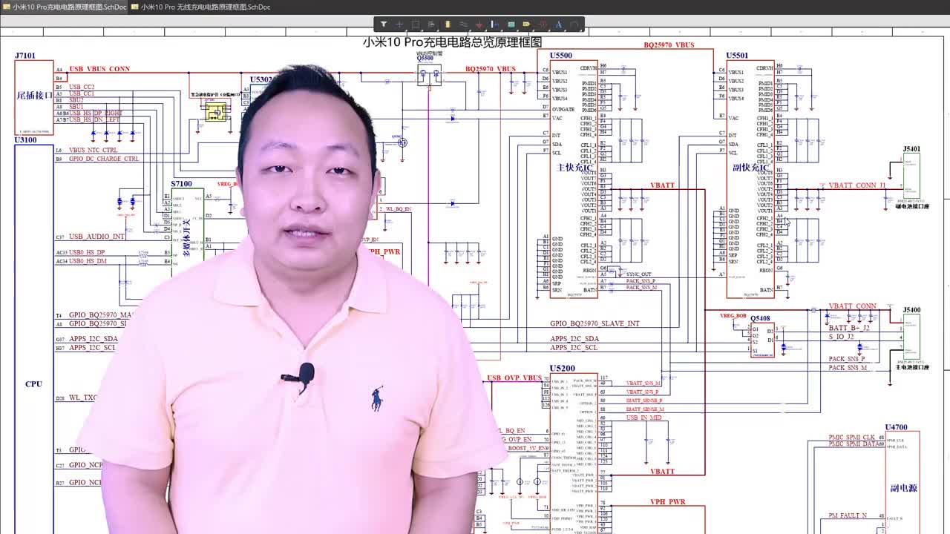Select the text string tool
This screenshot has width=950, height=534.
point(559,24)
